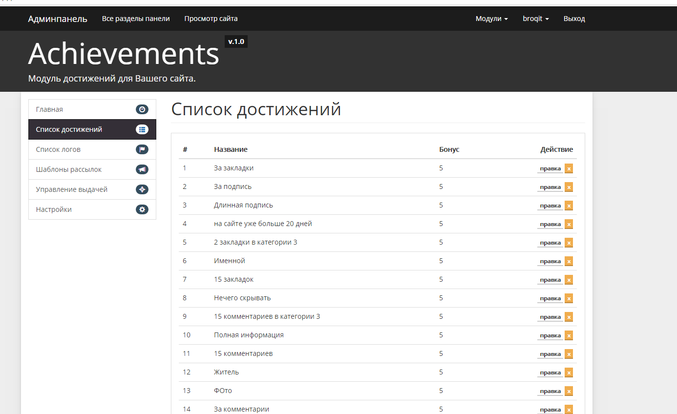
Task: Select 'Просмотр сайта' in the navbar
Action: coord(211,19)
